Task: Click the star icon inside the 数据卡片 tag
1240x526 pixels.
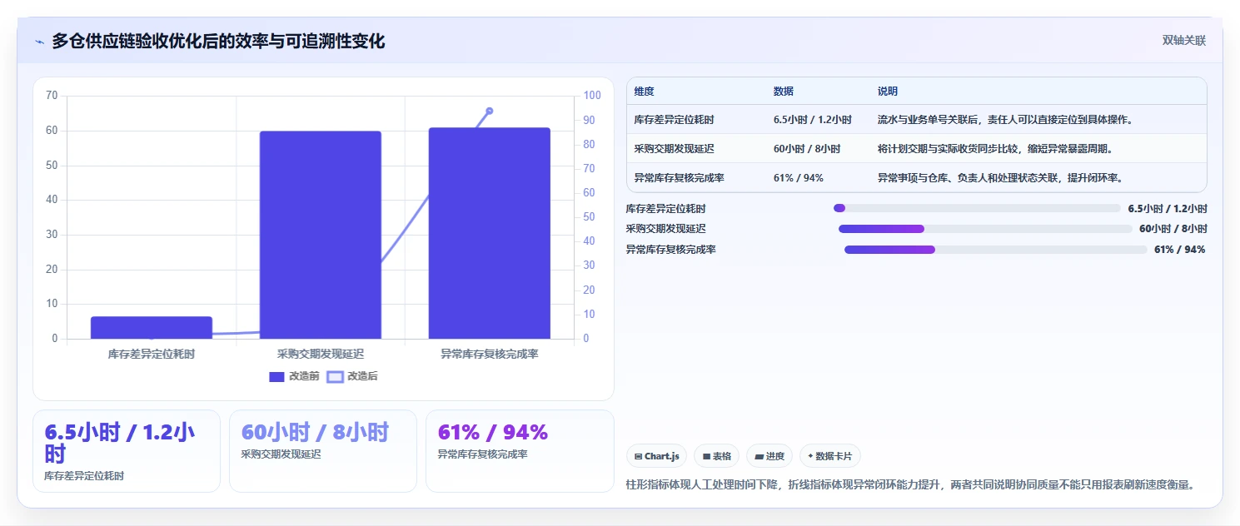Action: 810,456
